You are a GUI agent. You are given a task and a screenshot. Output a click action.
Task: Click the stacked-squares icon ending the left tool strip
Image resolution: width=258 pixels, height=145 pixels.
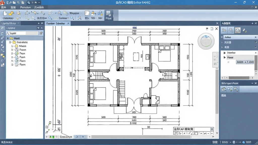pyautogui.click(x=3, y=65)
